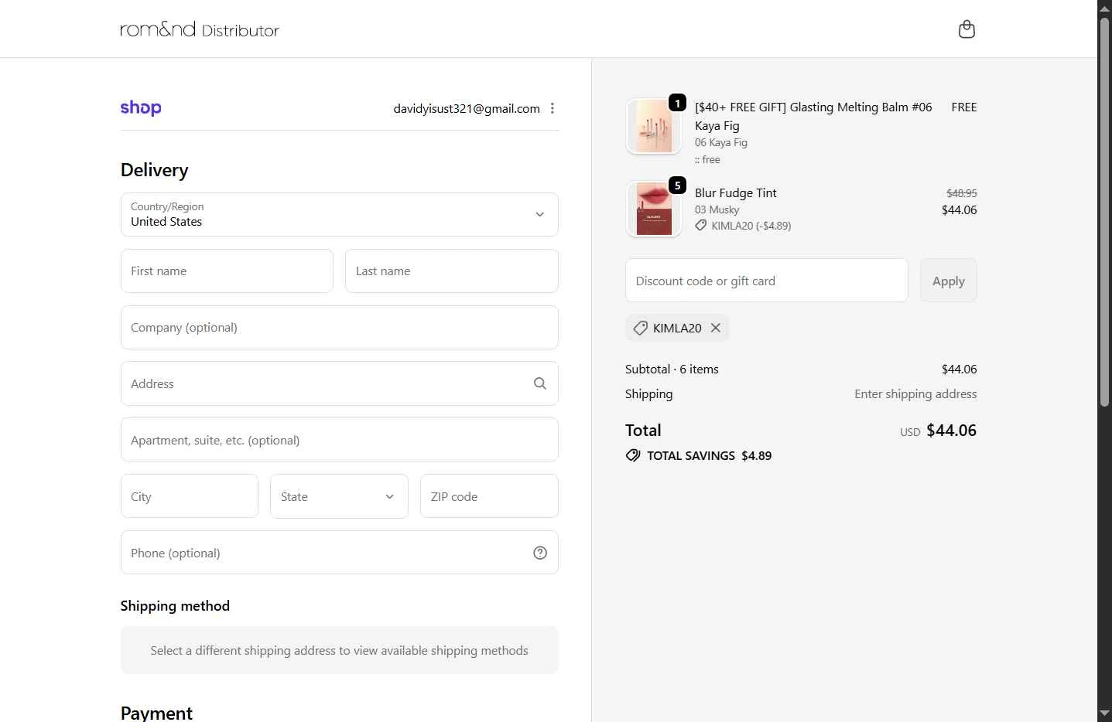Click the Company (optional) field

pos(339,327)
